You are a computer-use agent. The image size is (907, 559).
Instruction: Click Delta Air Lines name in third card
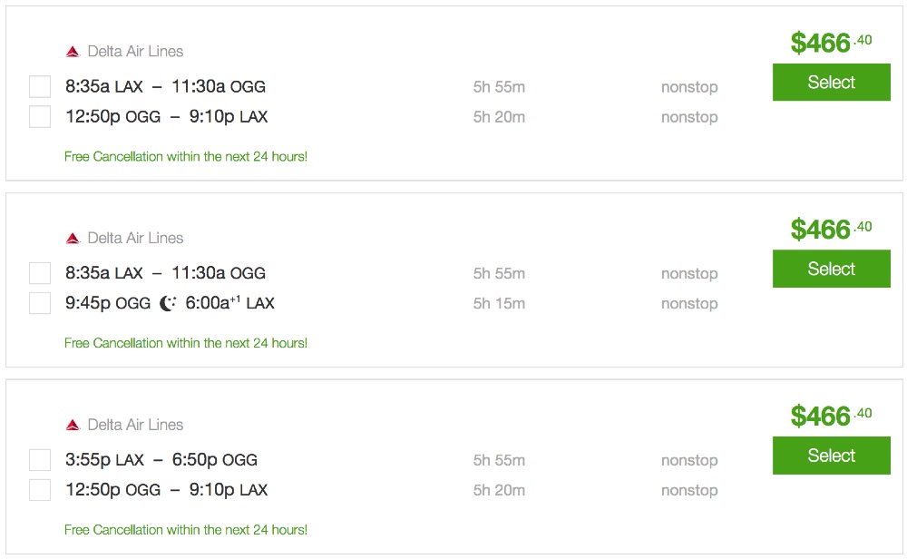click(135, 425)
